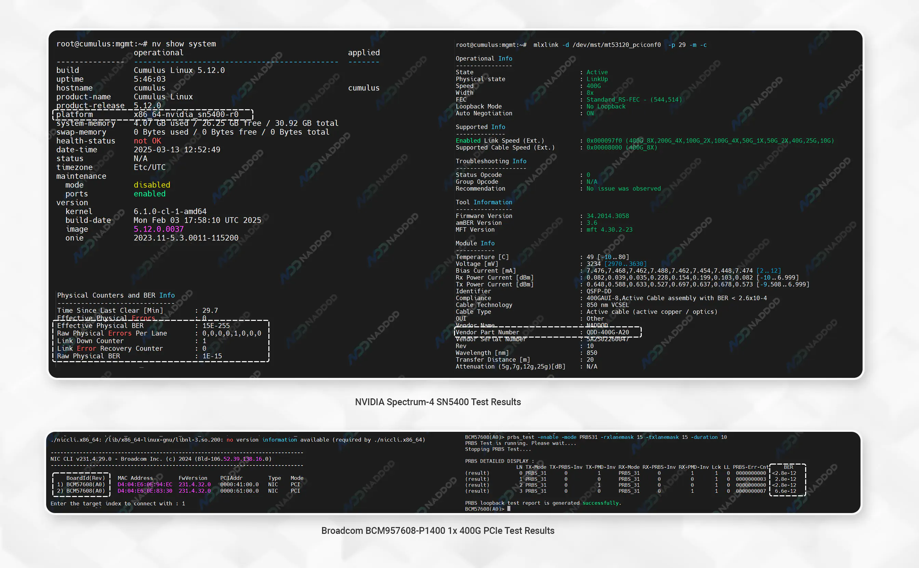Select 'NVIDIA Spectrum-4 SN5400 Test Results' caption

438,402
